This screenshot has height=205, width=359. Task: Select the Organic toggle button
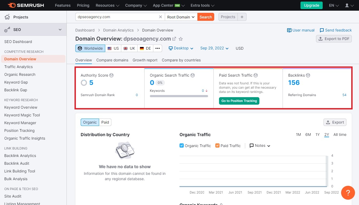pyautogui.click(x=90, y=122)
